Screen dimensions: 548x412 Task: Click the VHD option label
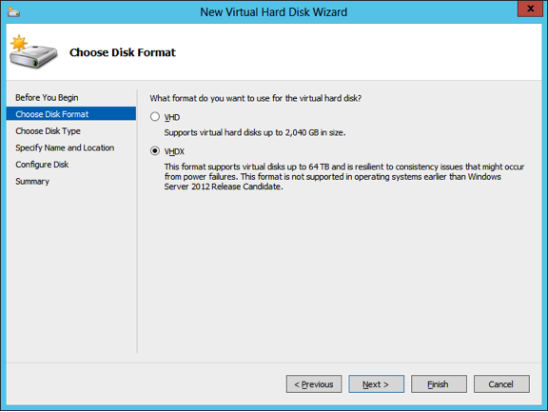click(172, 117)
